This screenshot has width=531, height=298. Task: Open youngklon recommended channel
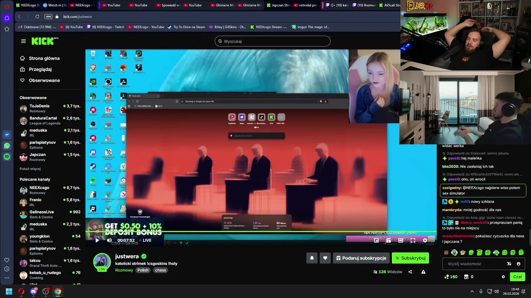[50, 238]
